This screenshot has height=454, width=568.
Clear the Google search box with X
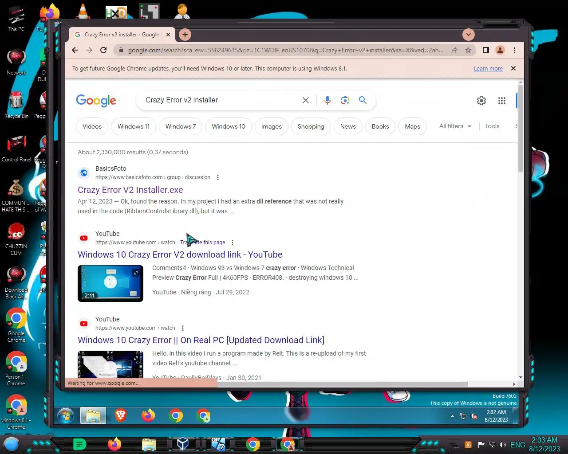[x=306, y=100]
